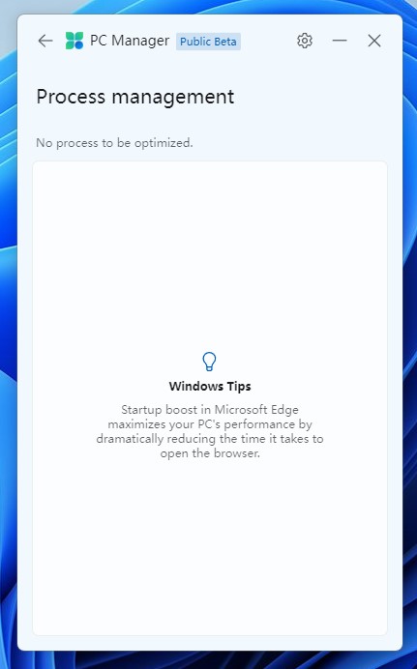Click the Windows Tips heading
This screenshot has height=669, width=417.
tap(210, 386)
